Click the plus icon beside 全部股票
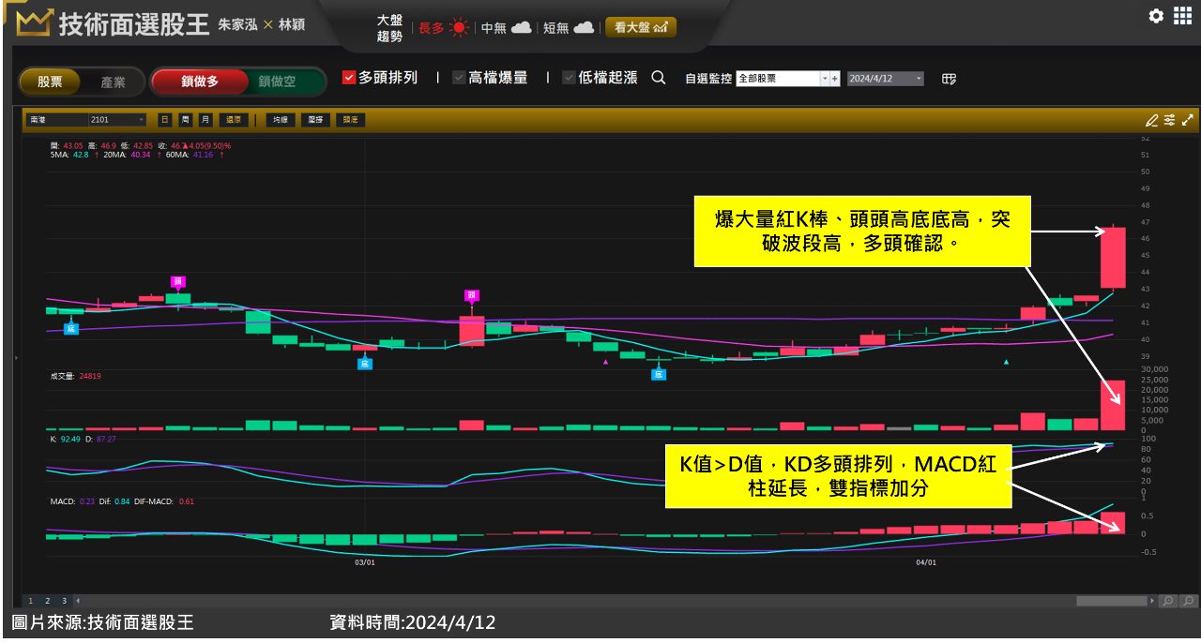1201x643 pixels. point(835,80)
